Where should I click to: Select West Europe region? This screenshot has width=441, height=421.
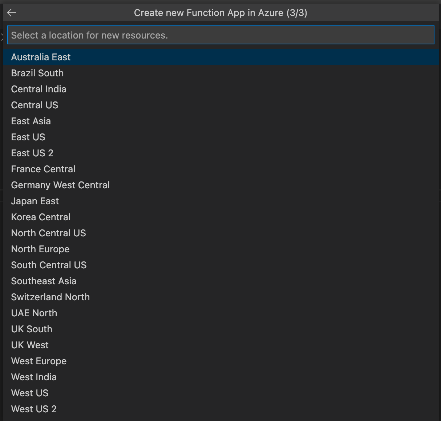39,361
